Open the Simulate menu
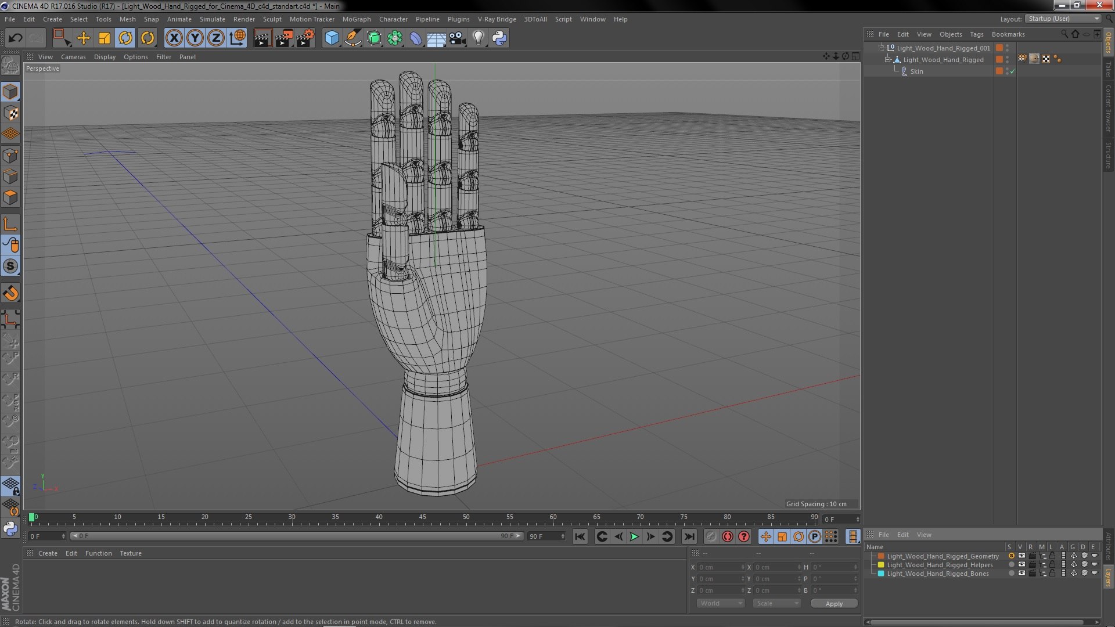Screen dimensions: 1115x627 click(x=212, y=19)
